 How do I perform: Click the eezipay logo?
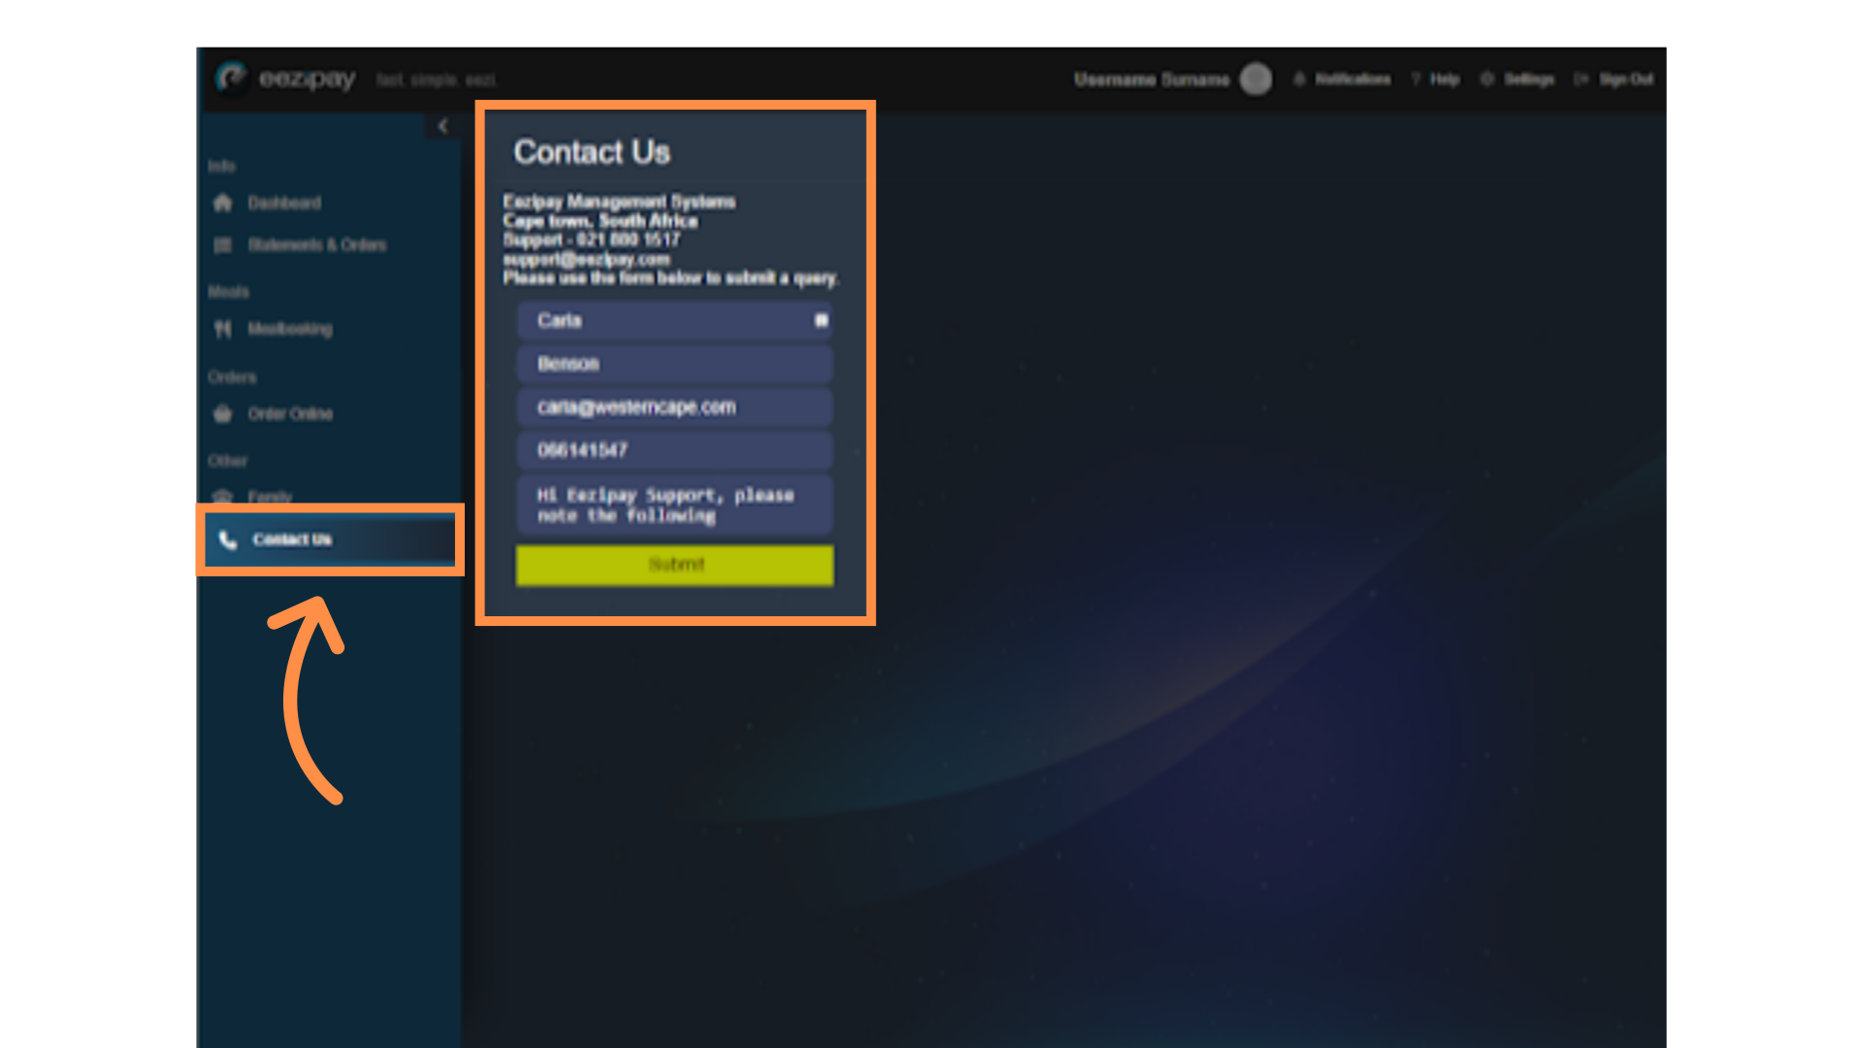[285, 78]
